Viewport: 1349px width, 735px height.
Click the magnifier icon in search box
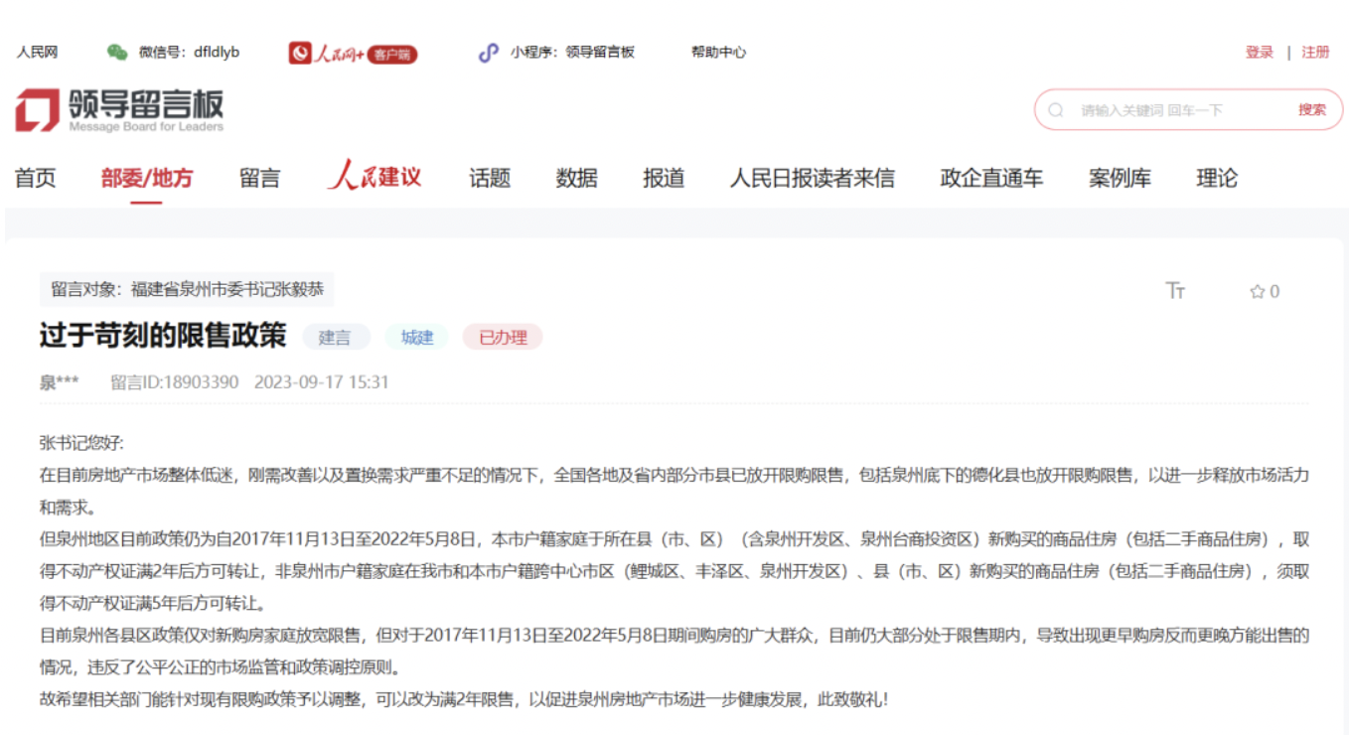1056,110
